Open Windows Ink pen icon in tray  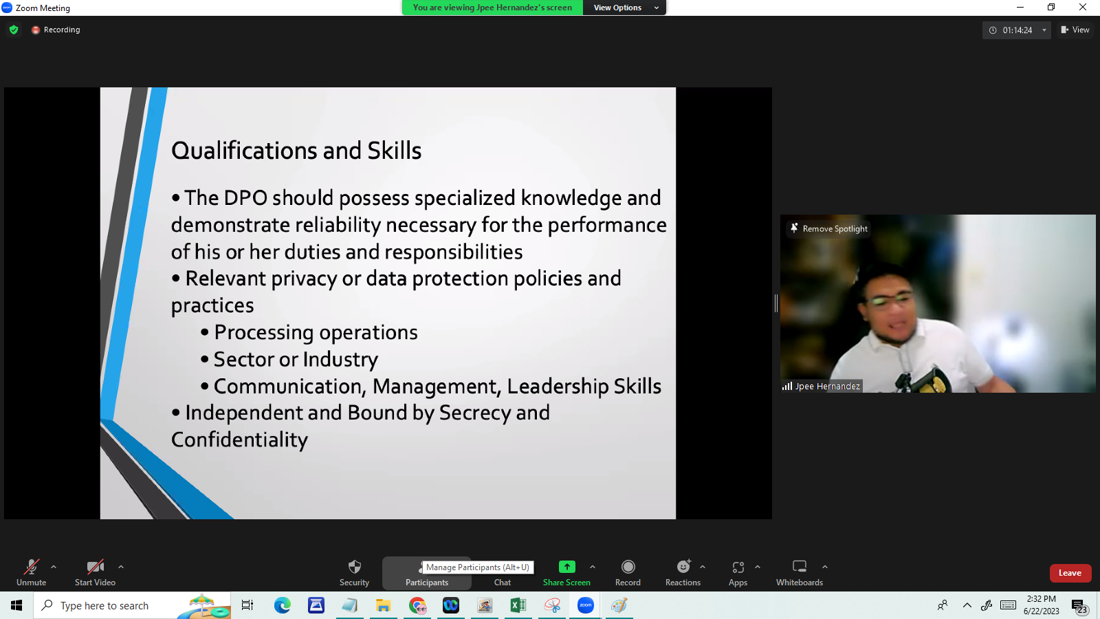click(x=987, y=605)
